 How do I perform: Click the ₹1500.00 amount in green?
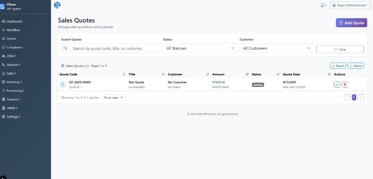[x=219, y=82]
